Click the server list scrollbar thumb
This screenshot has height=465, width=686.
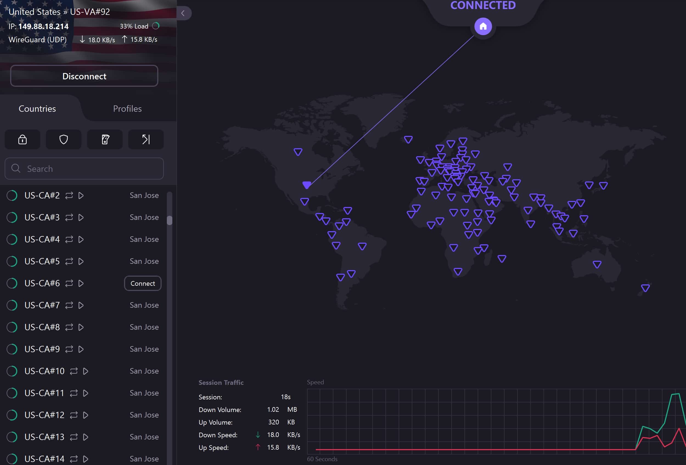pyautogui.click(x=169, y=220)
